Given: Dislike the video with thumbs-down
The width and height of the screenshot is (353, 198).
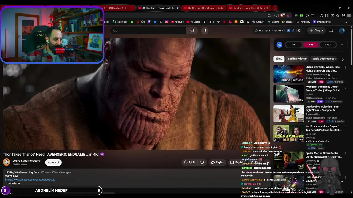Looking at the screenshot, I should [x=202, y=162].
